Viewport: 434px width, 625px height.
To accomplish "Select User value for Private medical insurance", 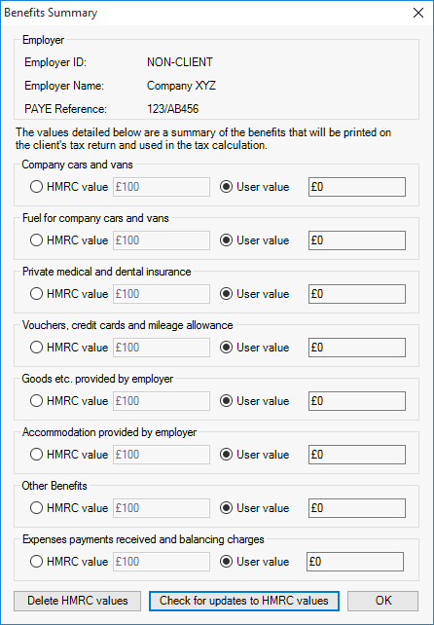I will pos(255,294).
